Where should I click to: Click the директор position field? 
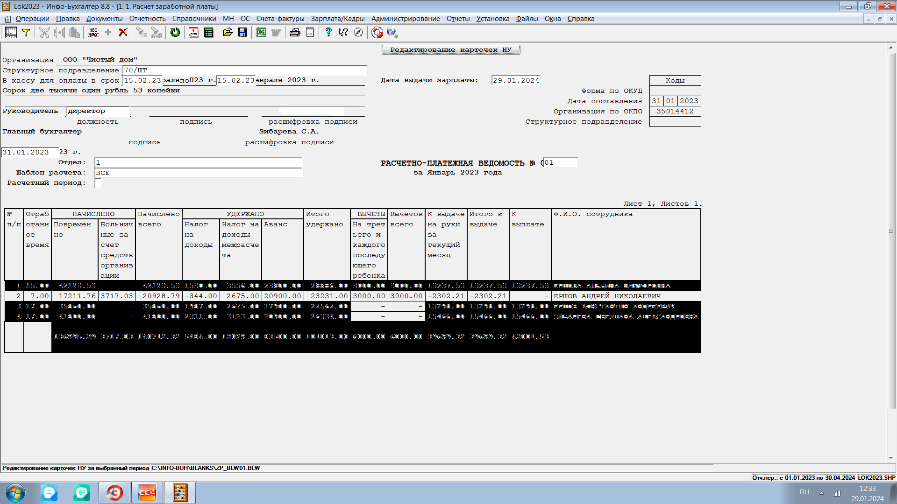[x=98, y=111]
